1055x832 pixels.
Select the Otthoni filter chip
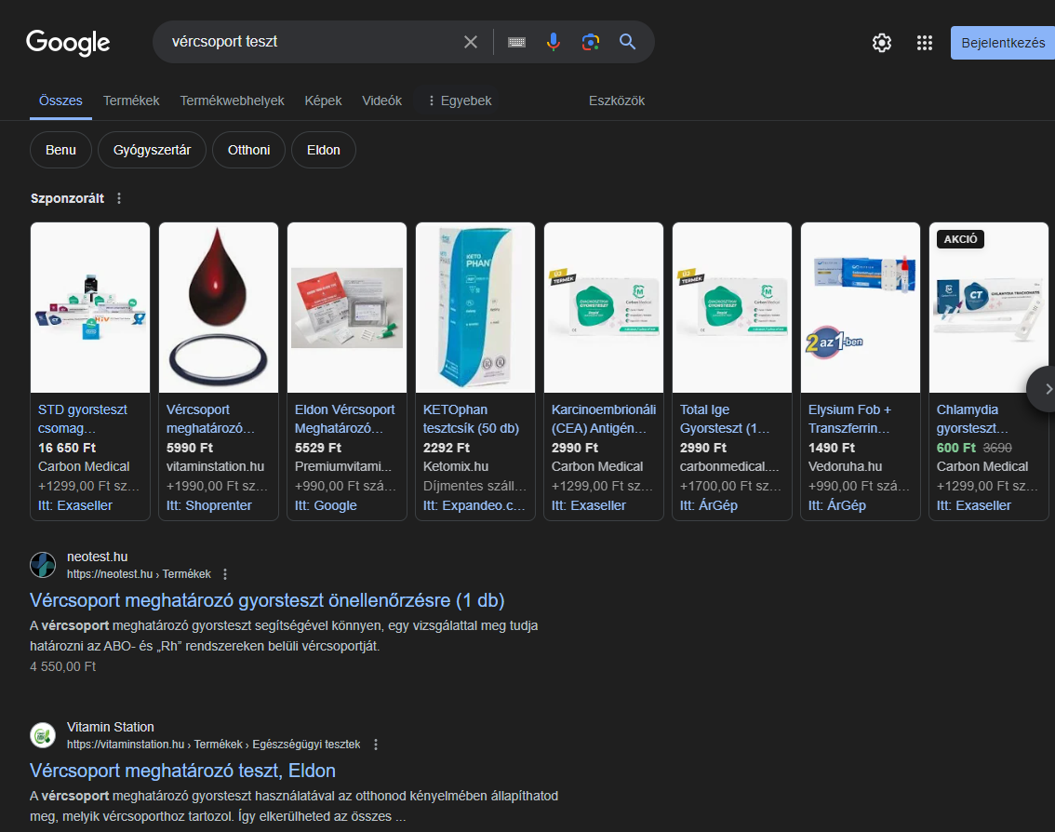(248, 150)
